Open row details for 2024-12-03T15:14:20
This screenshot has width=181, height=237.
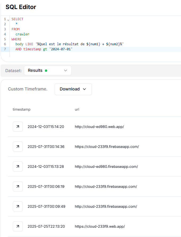tap(18, 127)
